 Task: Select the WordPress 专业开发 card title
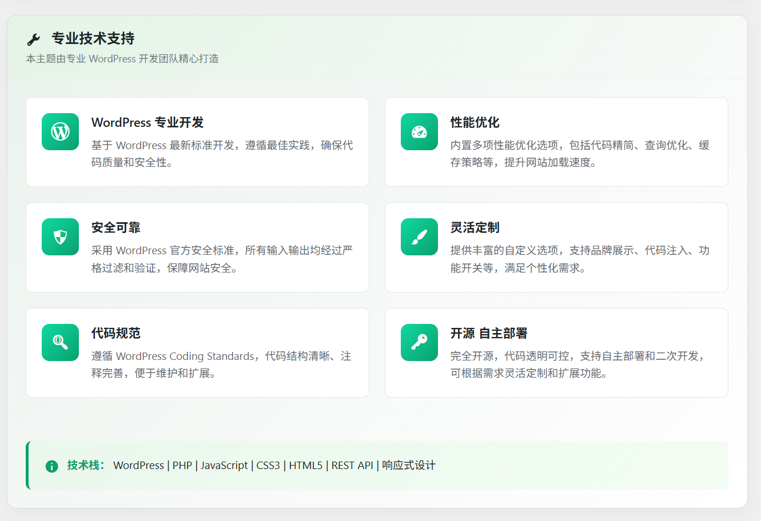tap(148, 122)
